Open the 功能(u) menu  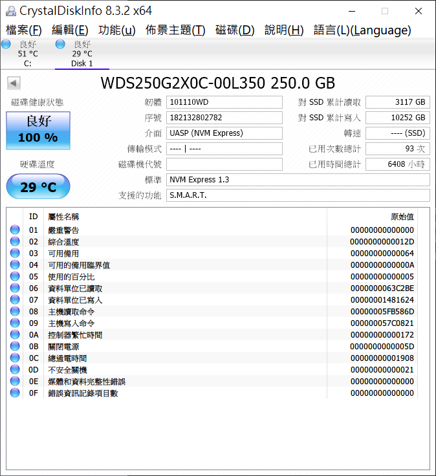click(x=116, y=30)
